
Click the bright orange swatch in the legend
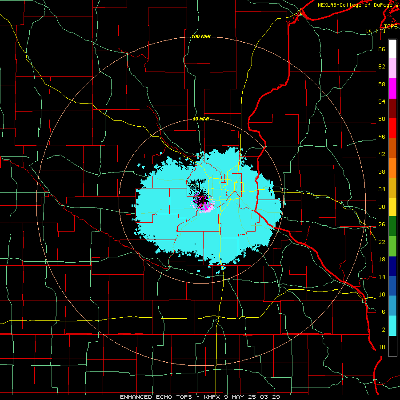coord(392,168)
